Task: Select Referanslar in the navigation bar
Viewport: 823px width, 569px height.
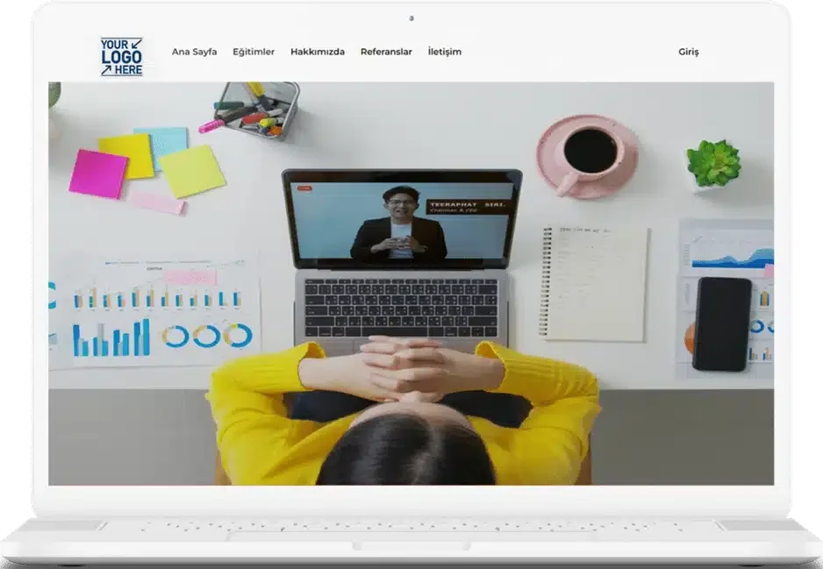Action: pos(386,52)
